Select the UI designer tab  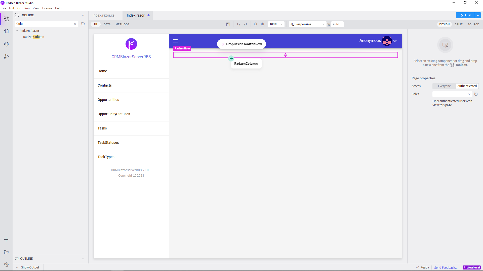click(96, 24)
